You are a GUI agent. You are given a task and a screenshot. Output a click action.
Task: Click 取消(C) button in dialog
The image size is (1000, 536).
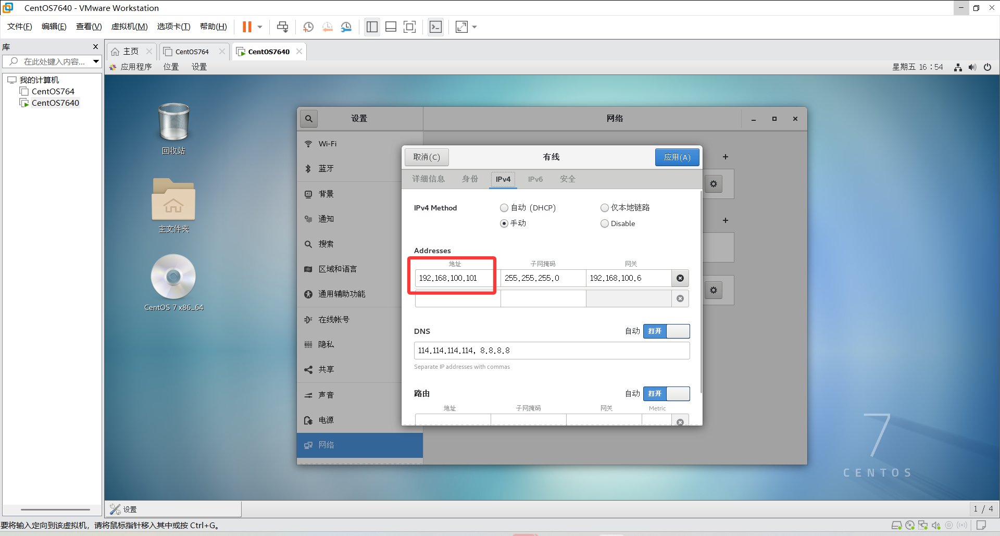pyautogui.click(x=427, y=157)
